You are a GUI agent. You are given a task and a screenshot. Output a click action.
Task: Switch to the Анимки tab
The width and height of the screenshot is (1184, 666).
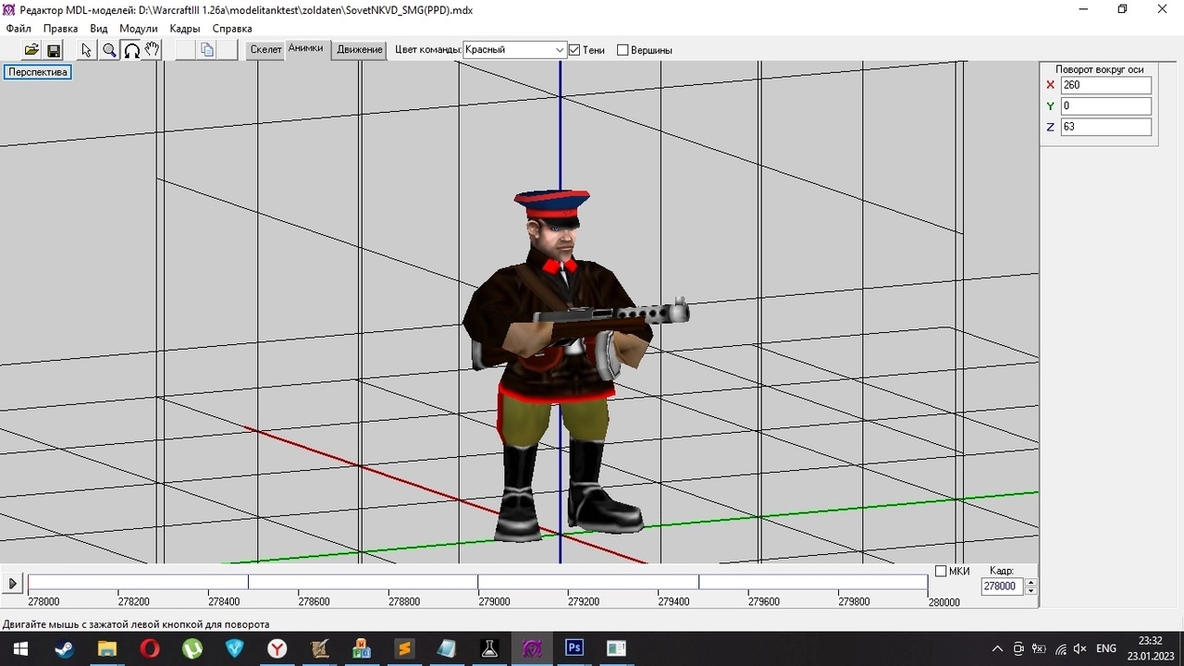[x=305, y=48]
